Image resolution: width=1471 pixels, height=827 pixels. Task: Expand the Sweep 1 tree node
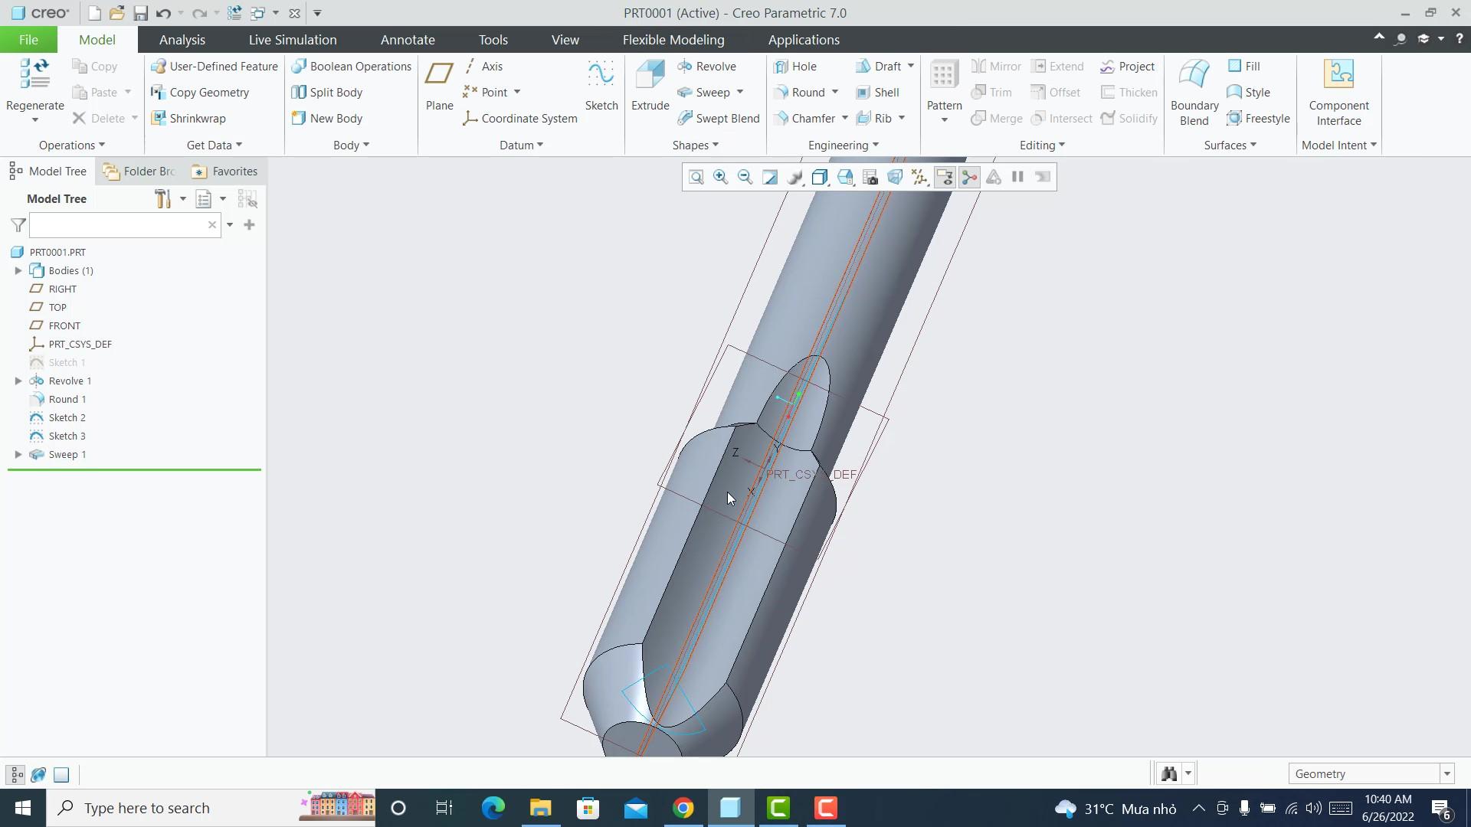point(18,454)
